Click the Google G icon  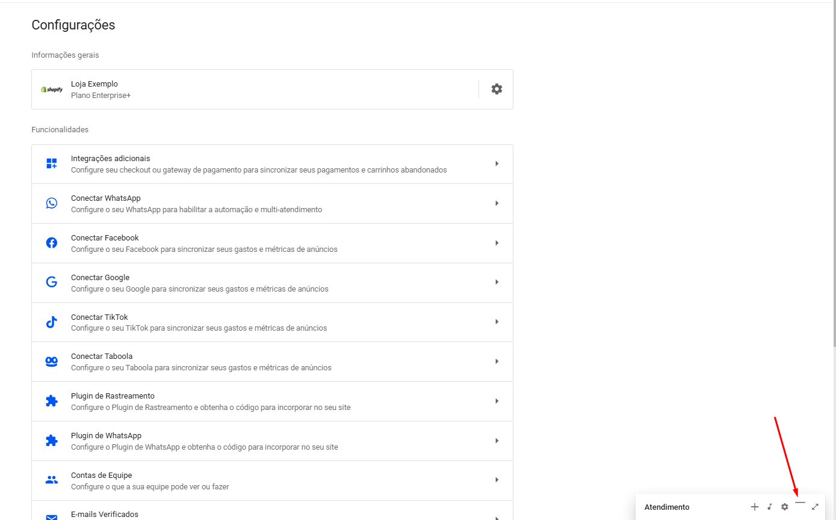pyautogui.click(x=52, y=282)
